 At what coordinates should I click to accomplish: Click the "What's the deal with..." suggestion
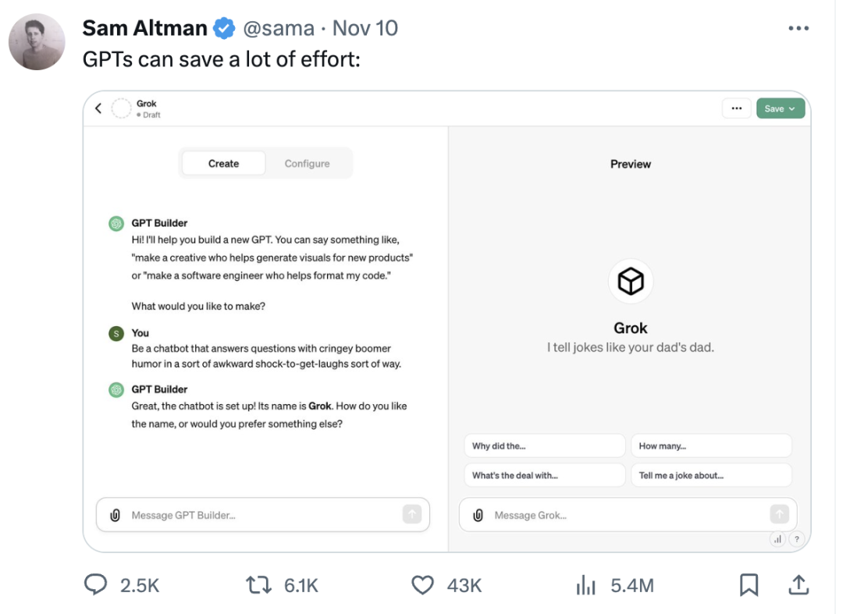point(543,475)
